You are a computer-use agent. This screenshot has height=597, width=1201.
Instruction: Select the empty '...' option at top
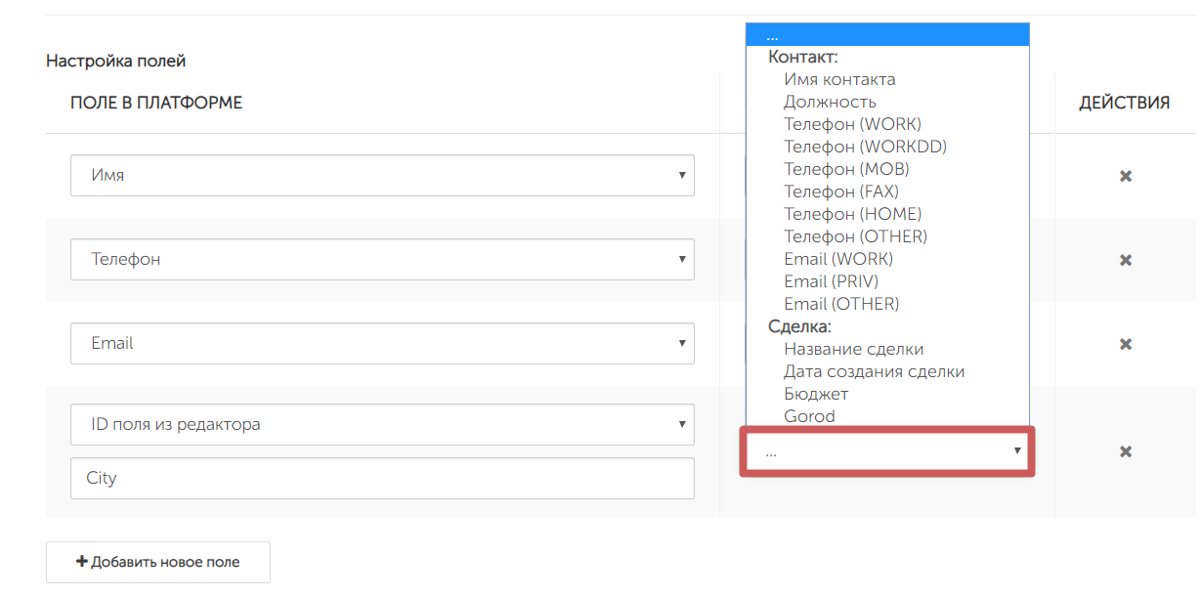coord(886,35)
